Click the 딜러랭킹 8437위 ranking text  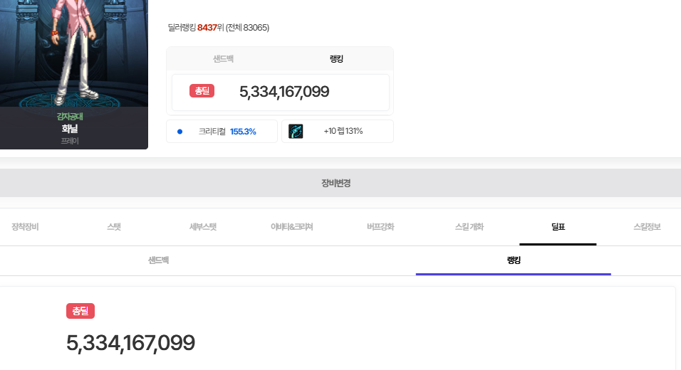(218, 28)
